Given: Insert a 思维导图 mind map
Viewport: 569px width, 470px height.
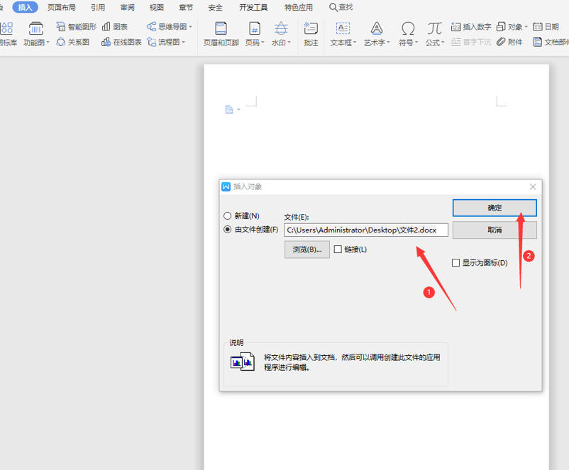Looking at the screenshot, I should (167, 27).
